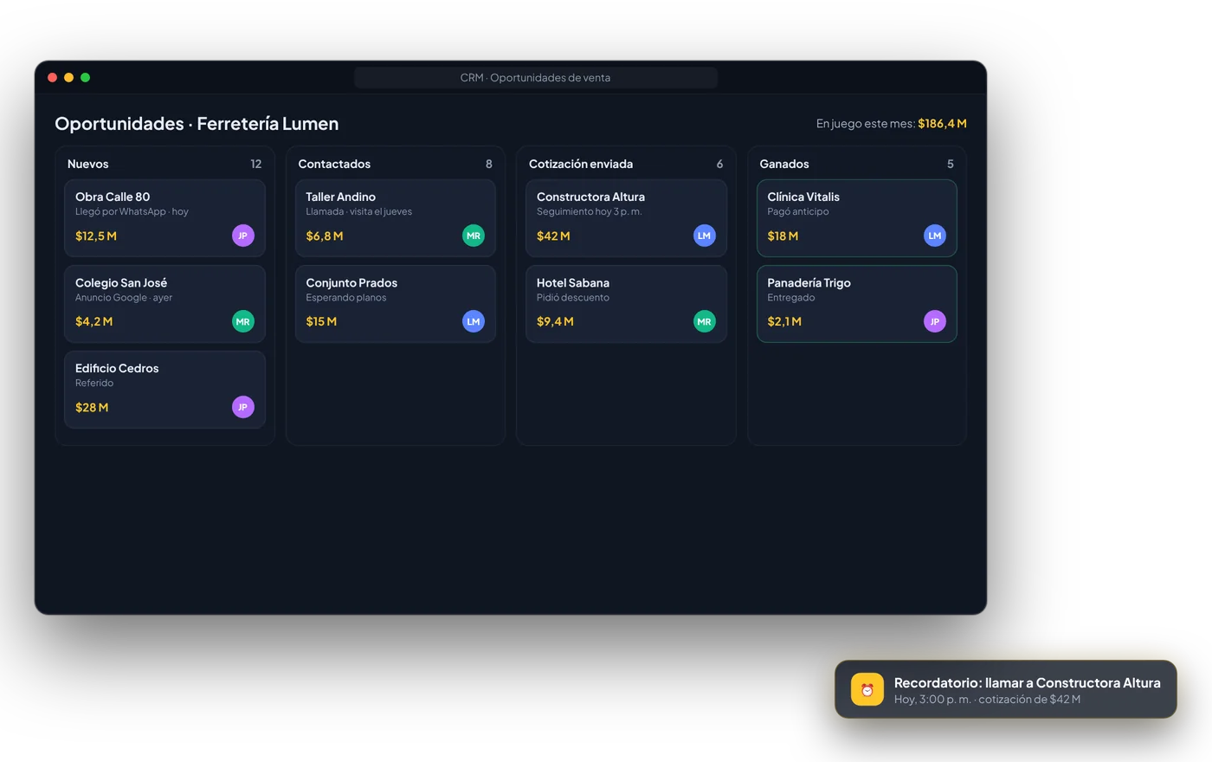Click the "CRM · Oportunidades de venta" window title
Viewport: 1212px width, 762px height.
(x=535, y=77)
